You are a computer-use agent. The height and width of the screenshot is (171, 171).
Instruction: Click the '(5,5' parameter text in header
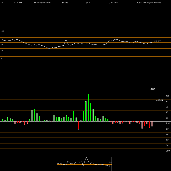pos(88,3)
